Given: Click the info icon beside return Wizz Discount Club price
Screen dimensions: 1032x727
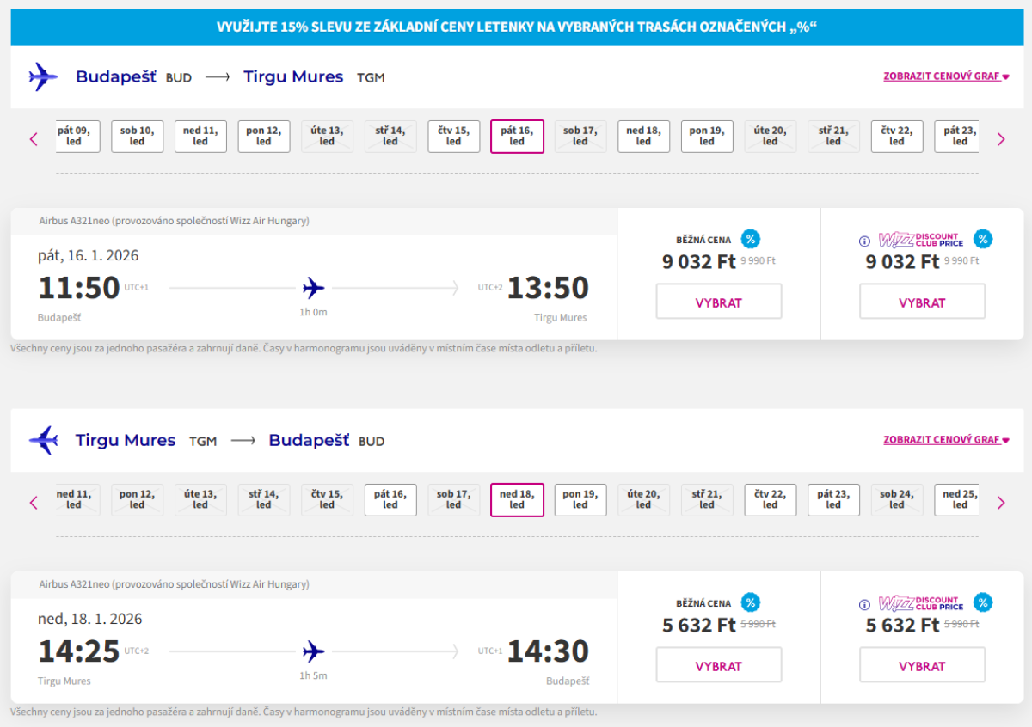Looking at the screenshot, I should tap(865, 605).
